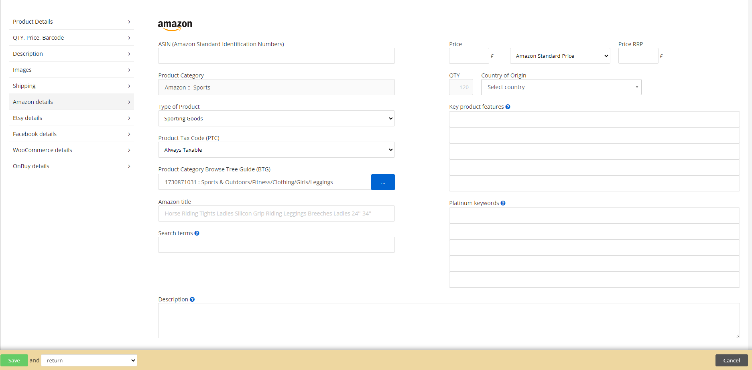The width and height of the screenshot is (752, 370).
Task: Click fourth Platinum keywords field
Action: (x=594, y=264)
